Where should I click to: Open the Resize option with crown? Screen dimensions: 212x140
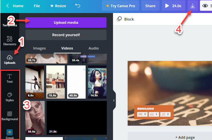click(58, 6)
